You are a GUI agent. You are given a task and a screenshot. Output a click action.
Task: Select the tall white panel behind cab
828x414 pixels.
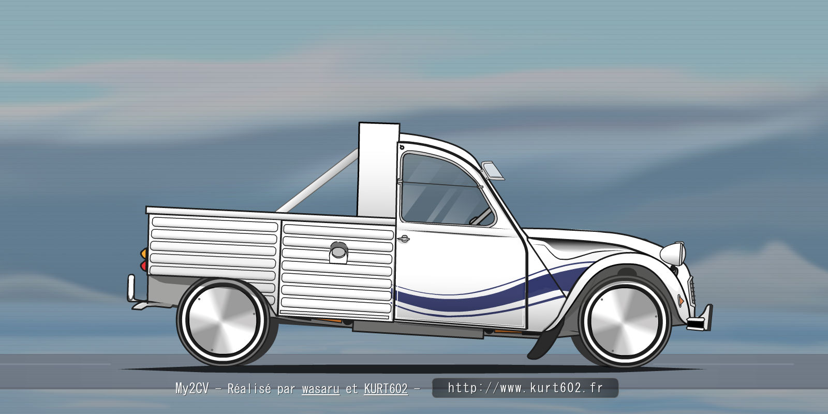[378, 170]
